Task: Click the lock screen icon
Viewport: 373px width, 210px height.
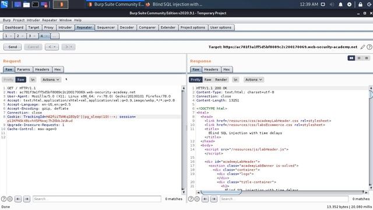Action: (x=360, y=4)
